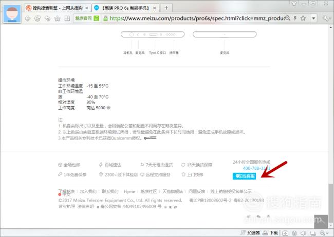Switch to the 搜狗搜索引擎 tab

tap(58, 8)
